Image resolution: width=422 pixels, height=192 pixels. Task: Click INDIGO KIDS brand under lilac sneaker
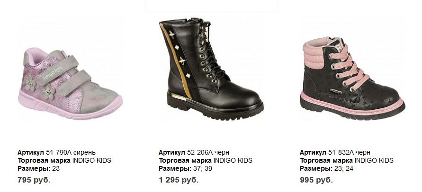92,160
